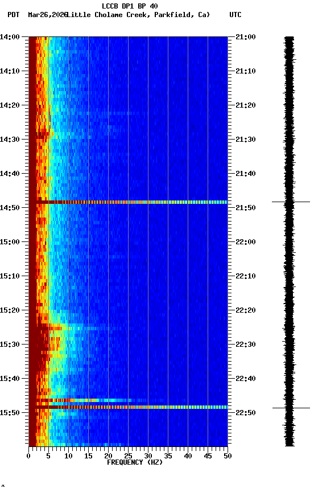The width and height of the screenshot is (314, 492).
Task: Click the 22:00 UTC time label
Action: (x=246, y=242)
